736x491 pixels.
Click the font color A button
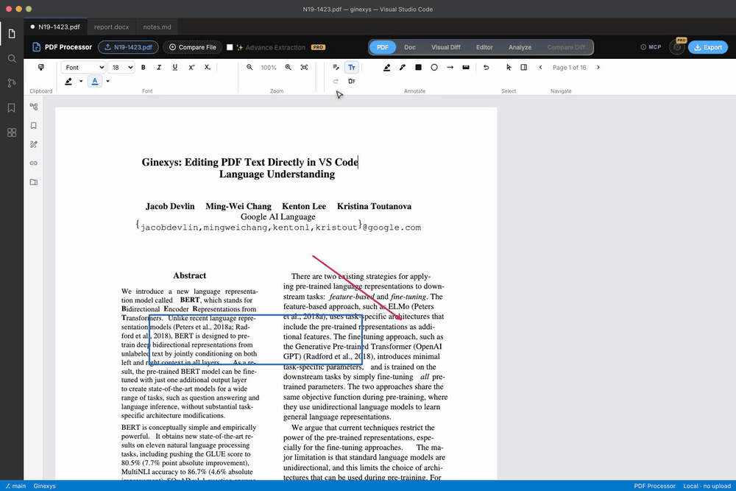95,81
